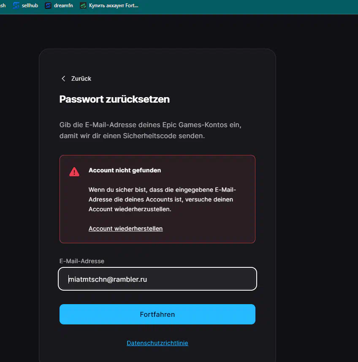Focus the E-Mail-Adresse input field
The width and height of the screenshot is (358, 362).
157,279
